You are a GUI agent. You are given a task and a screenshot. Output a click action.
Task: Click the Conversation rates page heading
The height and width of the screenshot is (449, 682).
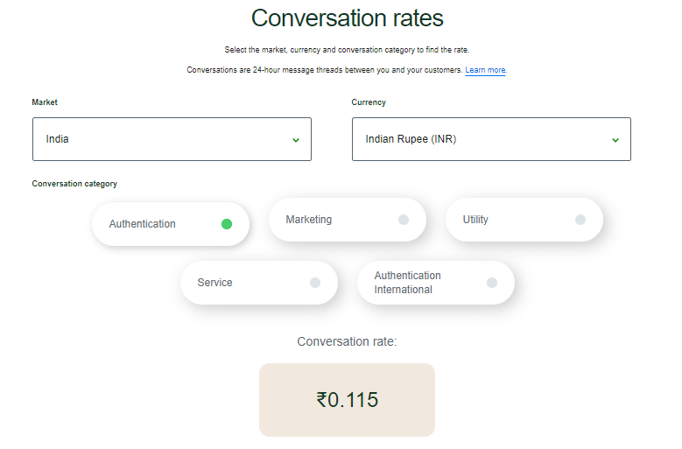pyautogui.click(x=347, y=18)
